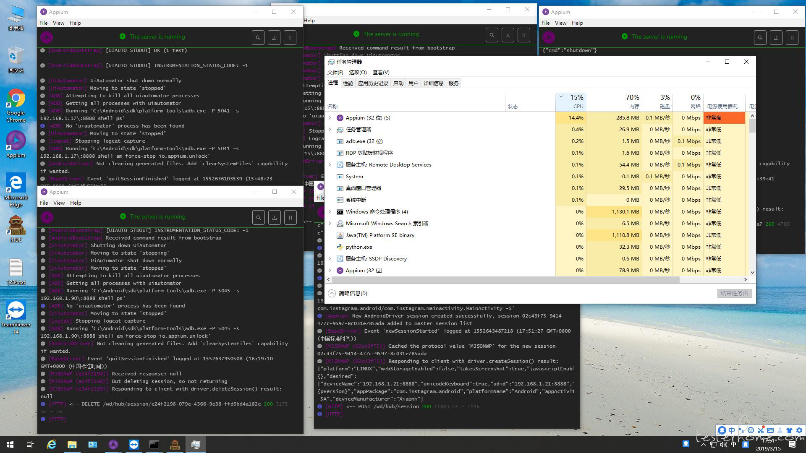Click sort dropdown chevron above CPU column
The image size is (806, 453).
coord(561,96)
